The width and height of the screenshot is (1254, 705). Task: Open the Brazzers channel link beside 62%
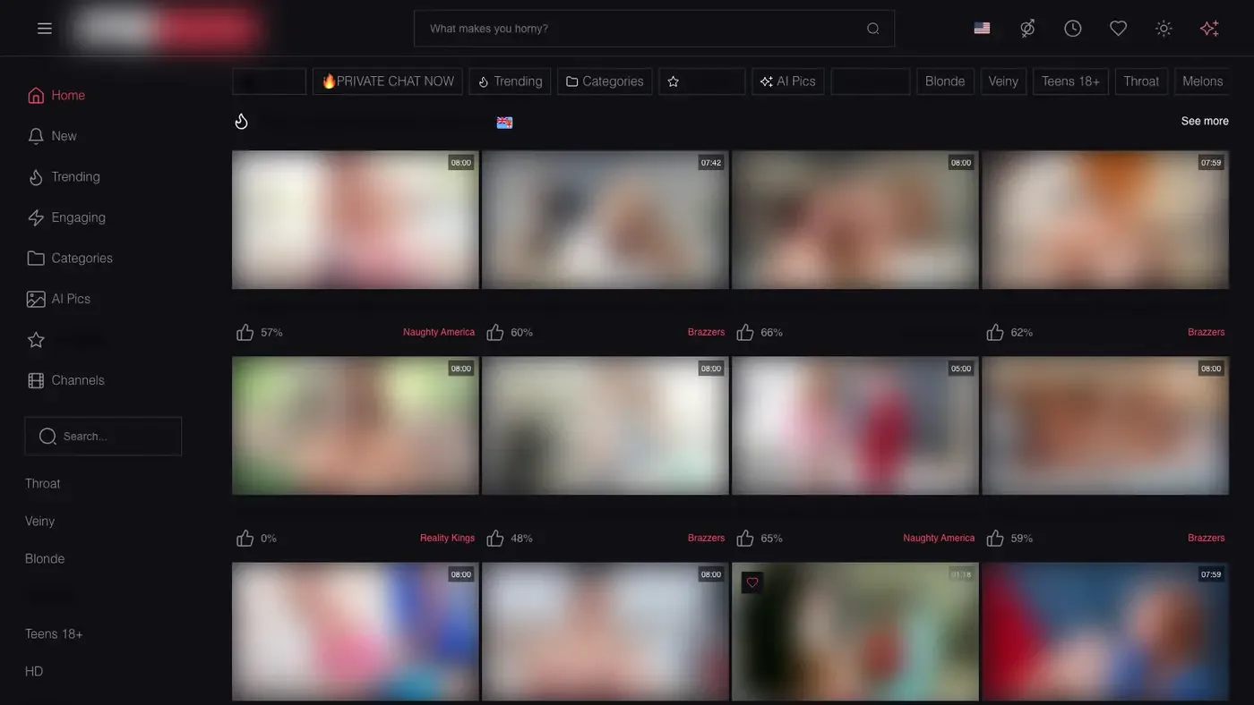click(x=1206, y=332)
